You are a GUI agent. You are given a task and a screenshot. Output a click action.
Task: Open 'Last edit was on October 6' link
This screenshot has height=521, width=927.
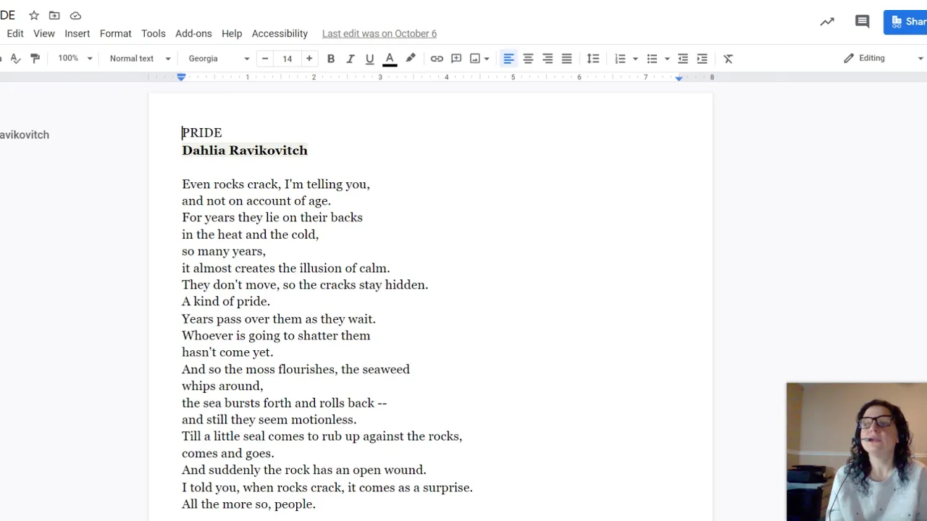point(379,33)
